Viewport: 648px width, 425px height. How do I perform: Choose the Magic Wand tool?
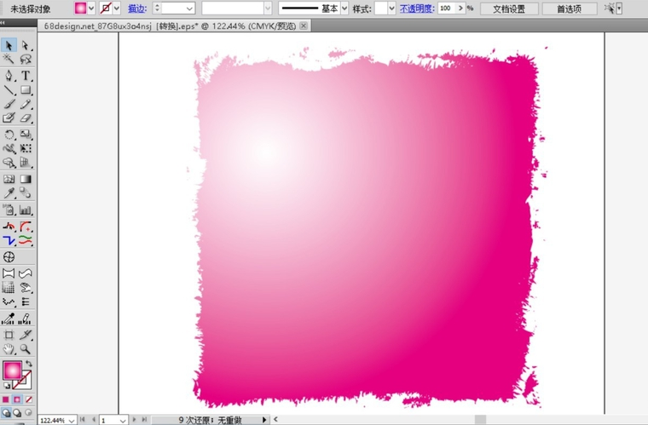[9, 59]
